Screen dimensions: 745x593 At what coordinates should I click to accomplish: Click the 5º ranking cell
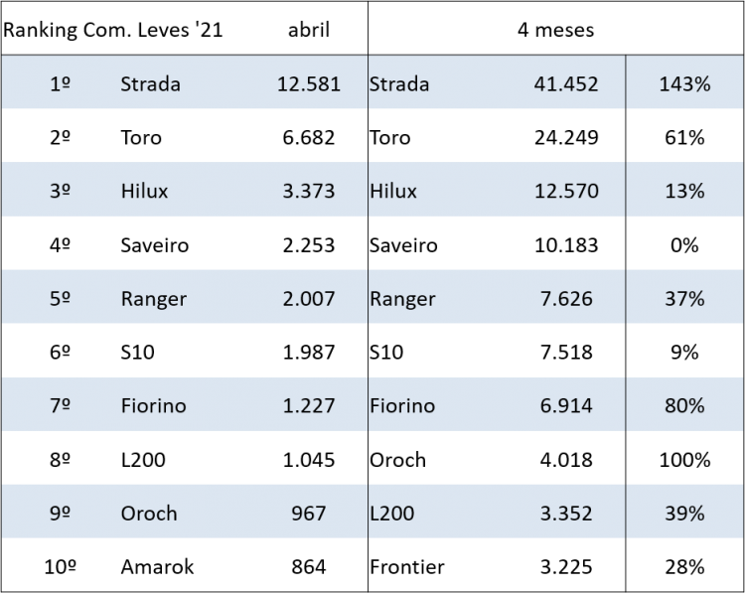pos(60,299)
